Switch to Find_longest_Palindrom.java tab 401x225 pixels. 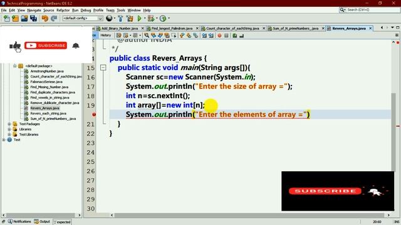point(172,28)
